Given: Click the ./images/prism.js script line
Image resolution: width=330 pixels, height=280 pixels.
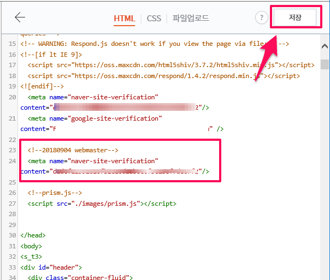Looking at the screenshot, I should click(102, 204).
